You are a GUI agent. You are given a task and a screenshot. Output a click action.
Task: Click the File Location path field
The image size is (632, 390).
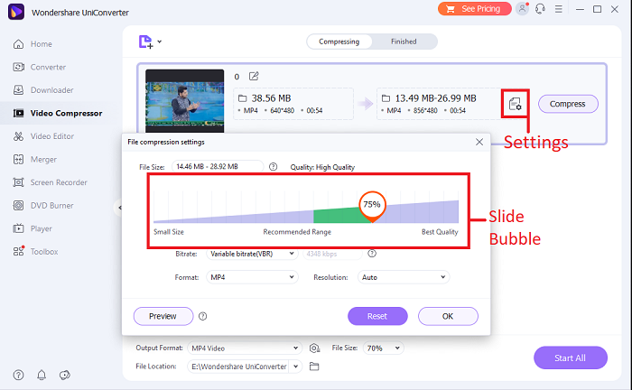click(238, 367)
